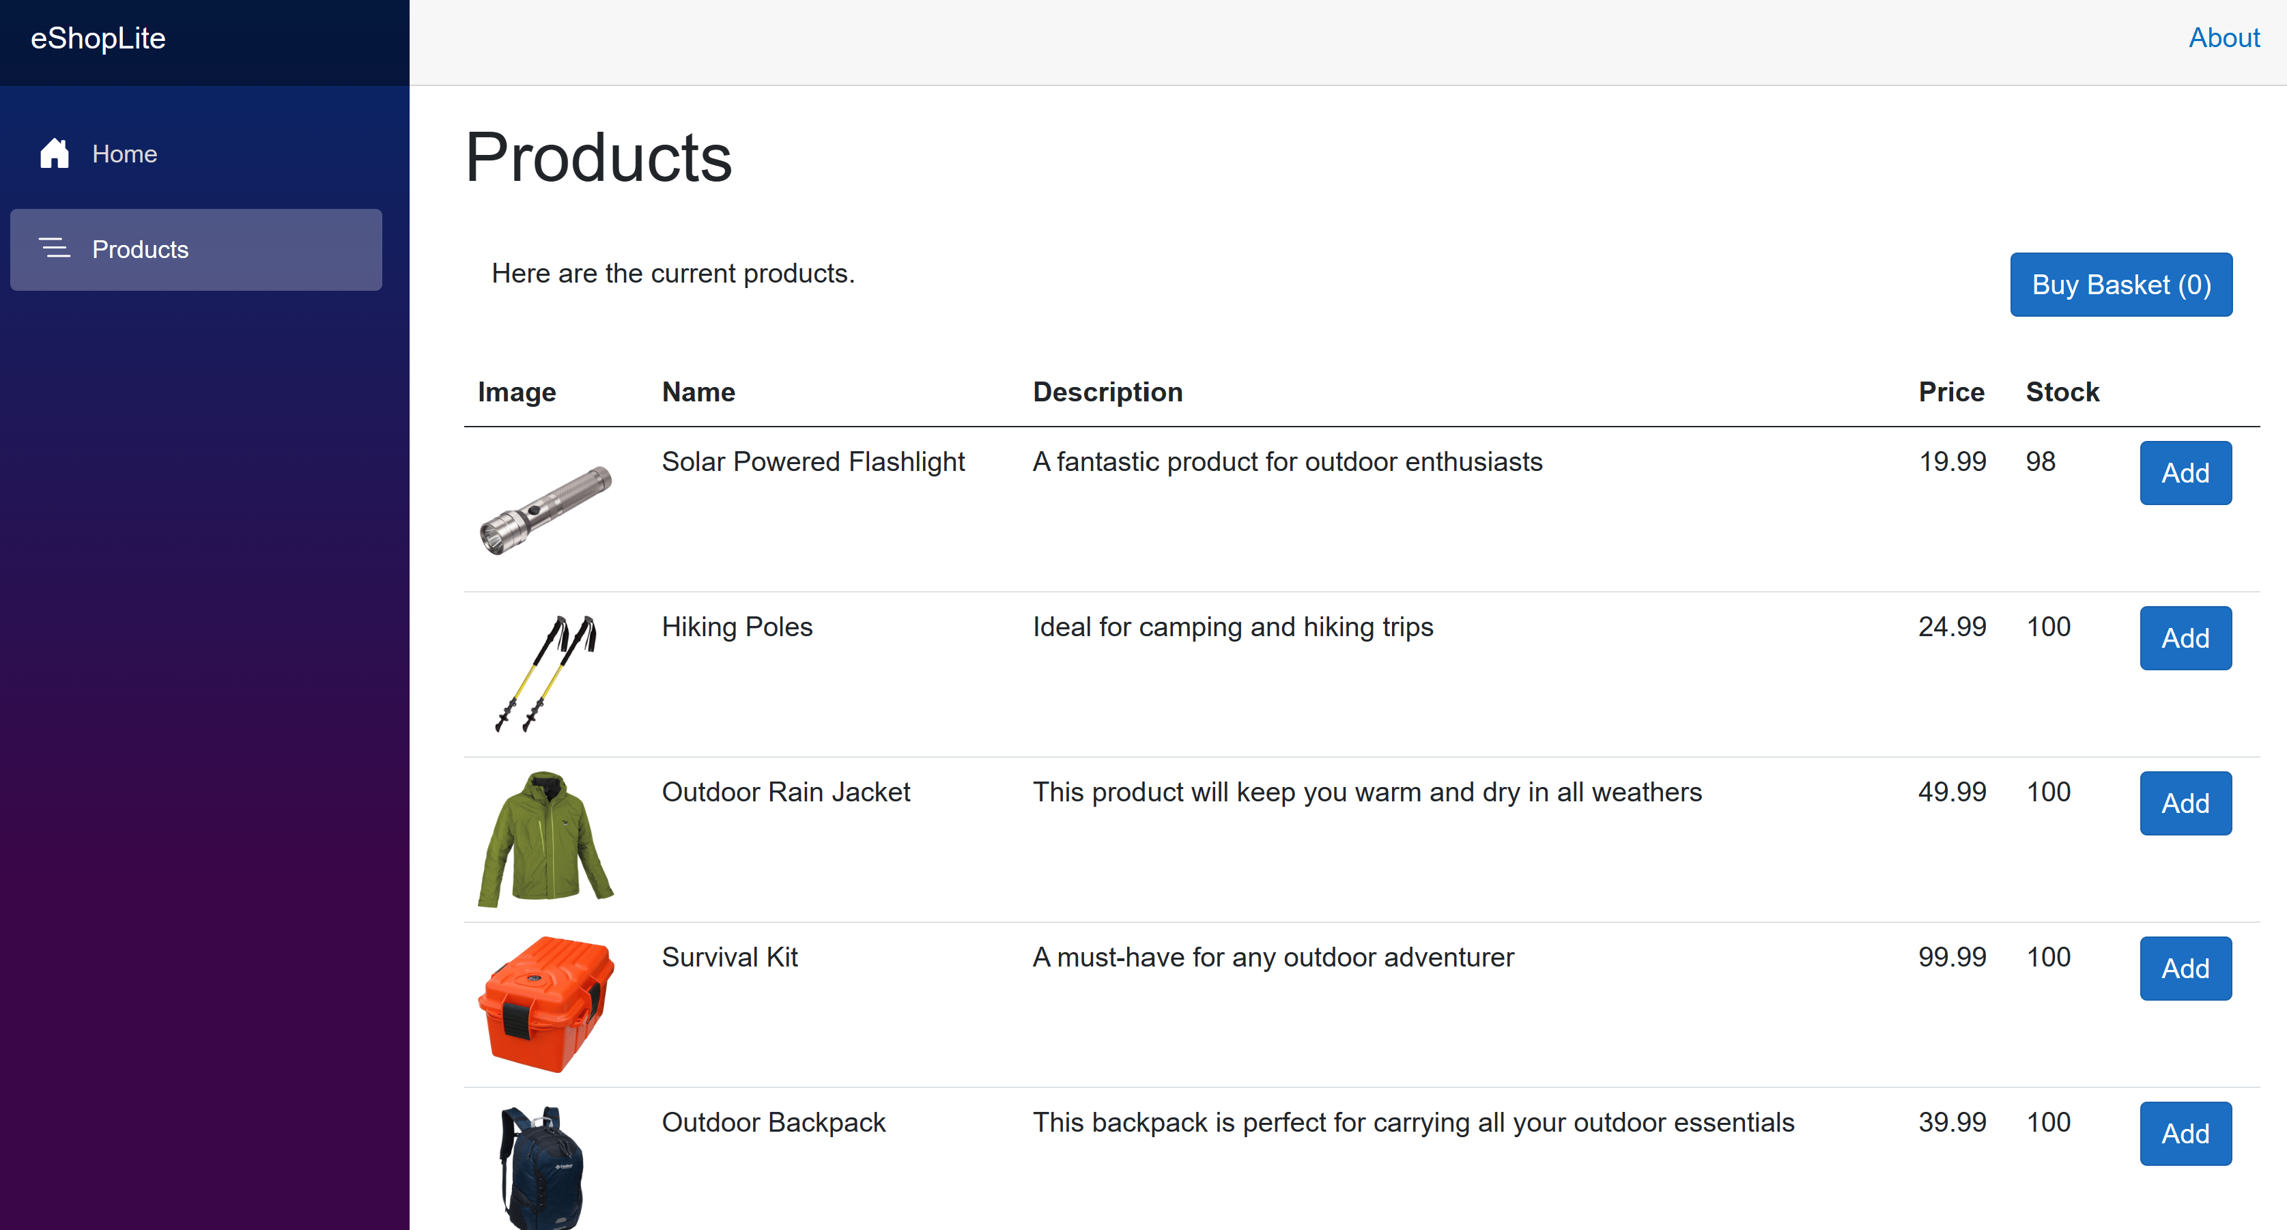Image resolution: width=2287 pixels, height=1230 pixels.
Task: Click the Outdoor Rain Jacket thumbnail
Action: 547,839
